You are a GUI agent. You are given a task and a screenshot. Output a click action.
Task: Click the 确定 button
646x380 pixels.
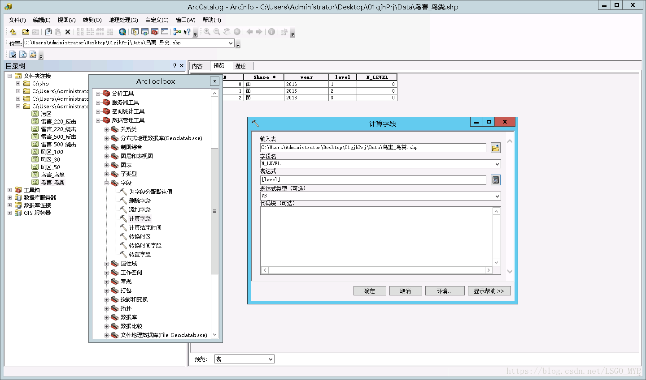point(370,291)
